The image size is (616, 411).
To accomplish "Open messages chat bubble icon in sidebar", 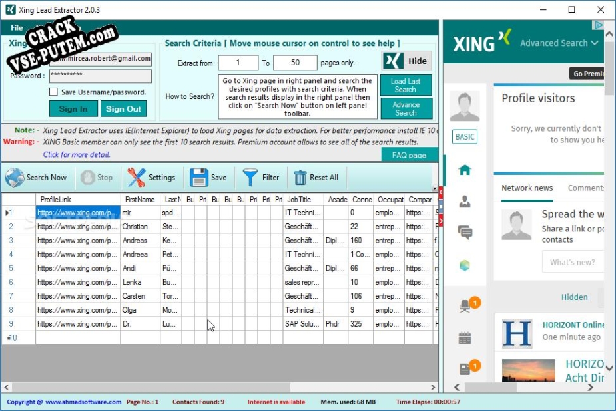I will pyautogui.click(x=465, y=233).
